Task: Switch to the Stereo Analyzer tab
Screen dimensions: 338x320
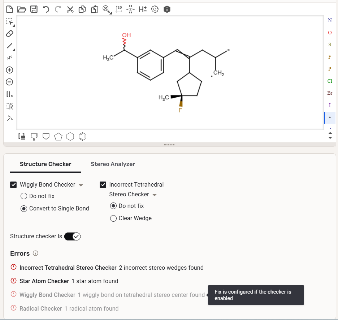Action: coord(113,164)
